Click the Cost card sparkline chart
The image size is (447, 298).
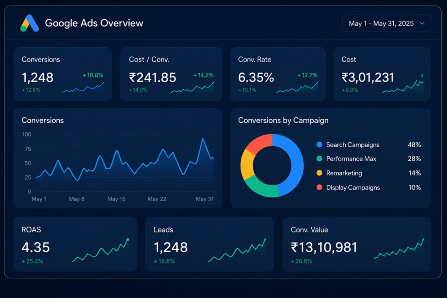pos(403,86)
